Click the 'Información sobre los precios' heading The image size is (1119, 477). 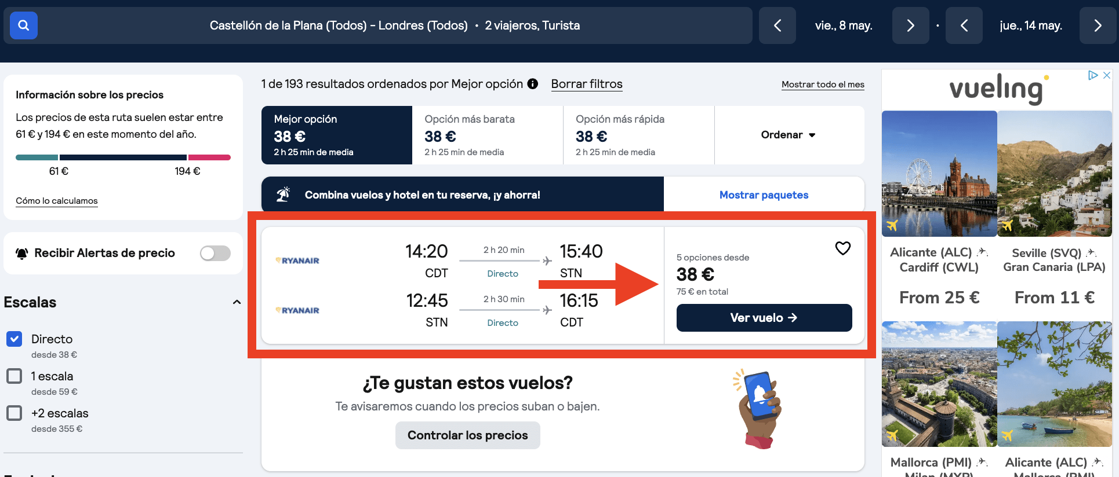pos(89,95)
